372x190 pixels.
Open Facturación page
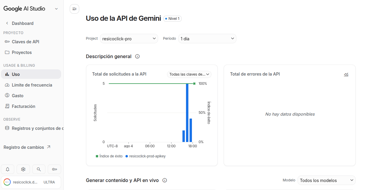coord(31,106)
